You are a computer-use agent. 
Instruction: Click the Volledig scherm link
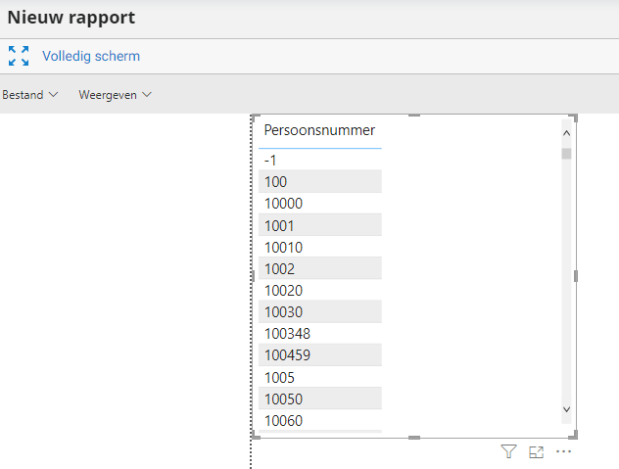tap(91, 56)
